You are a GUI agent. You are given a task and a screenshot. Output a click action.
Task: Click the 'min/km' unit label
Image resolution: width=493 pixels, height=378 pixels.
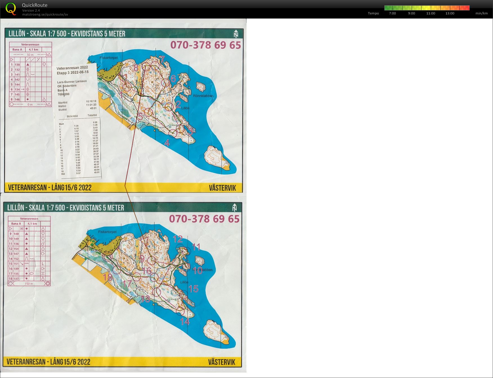(x=481, y=13)
